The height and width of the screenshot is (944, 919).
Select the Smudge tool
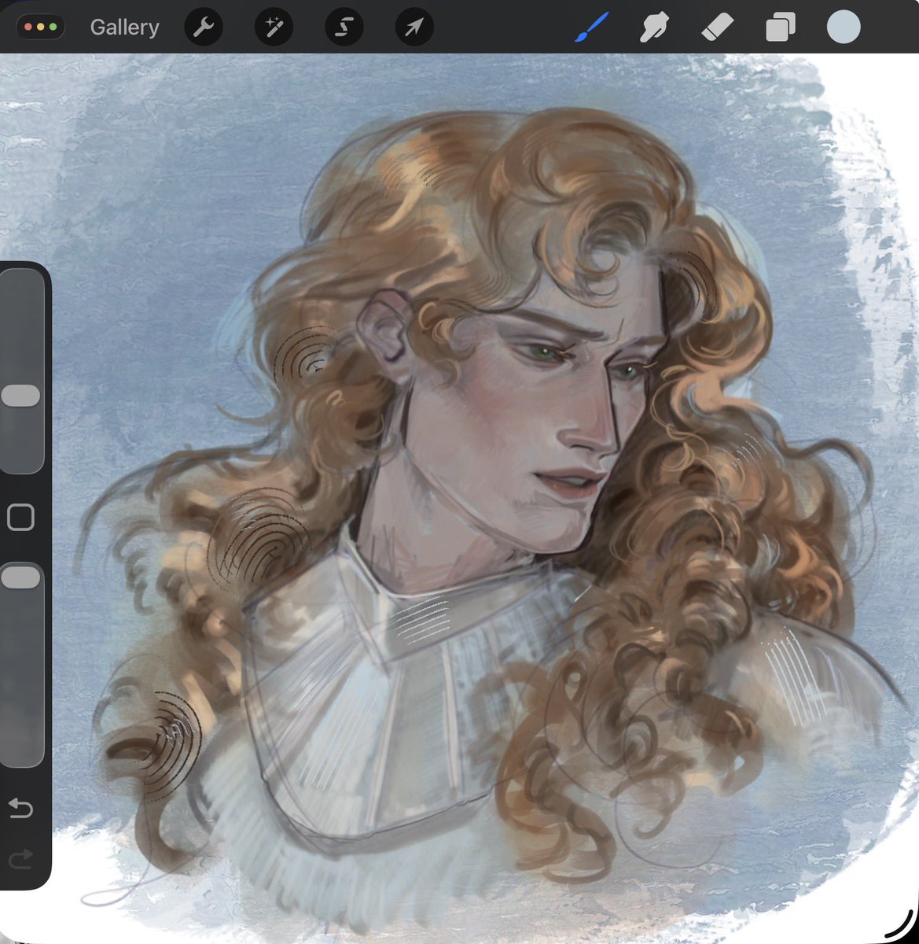[x=652, y=27]
